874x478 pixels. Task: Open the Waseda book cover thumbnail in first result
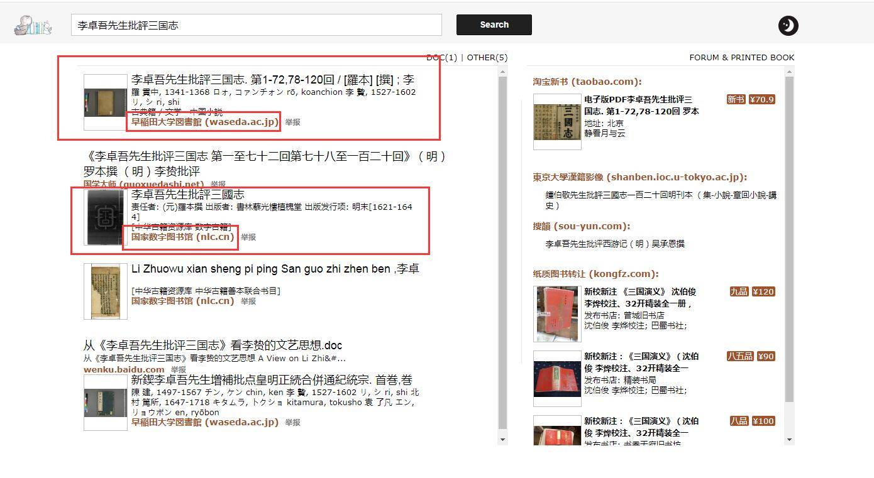pyautogui.click(x=105, y=102)
